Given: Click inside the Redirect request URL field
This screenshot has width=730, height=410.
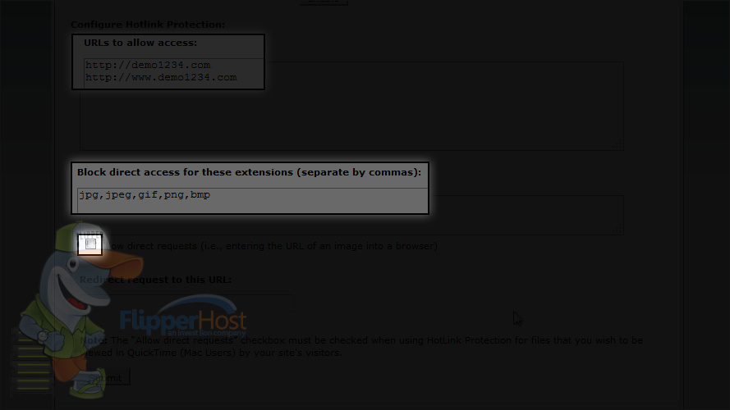Looking at the screenshot, I should pyautogui.click(x=187, y=303).
